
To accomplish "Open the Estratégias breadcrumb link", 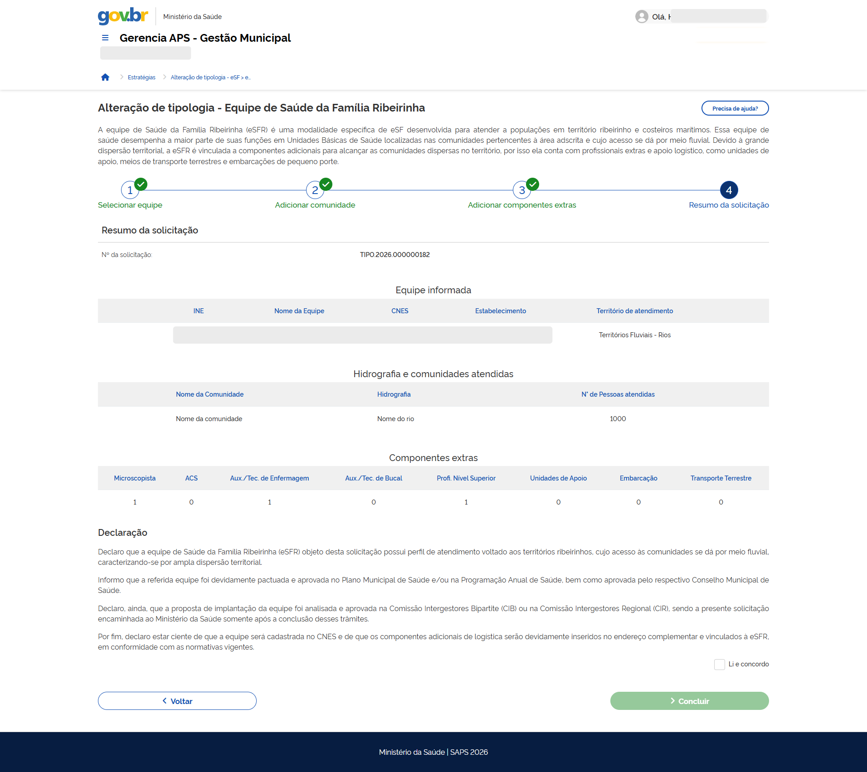I will tap(141, 78).
